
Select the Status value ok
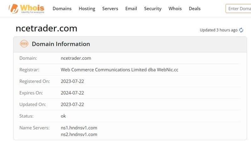63,116
